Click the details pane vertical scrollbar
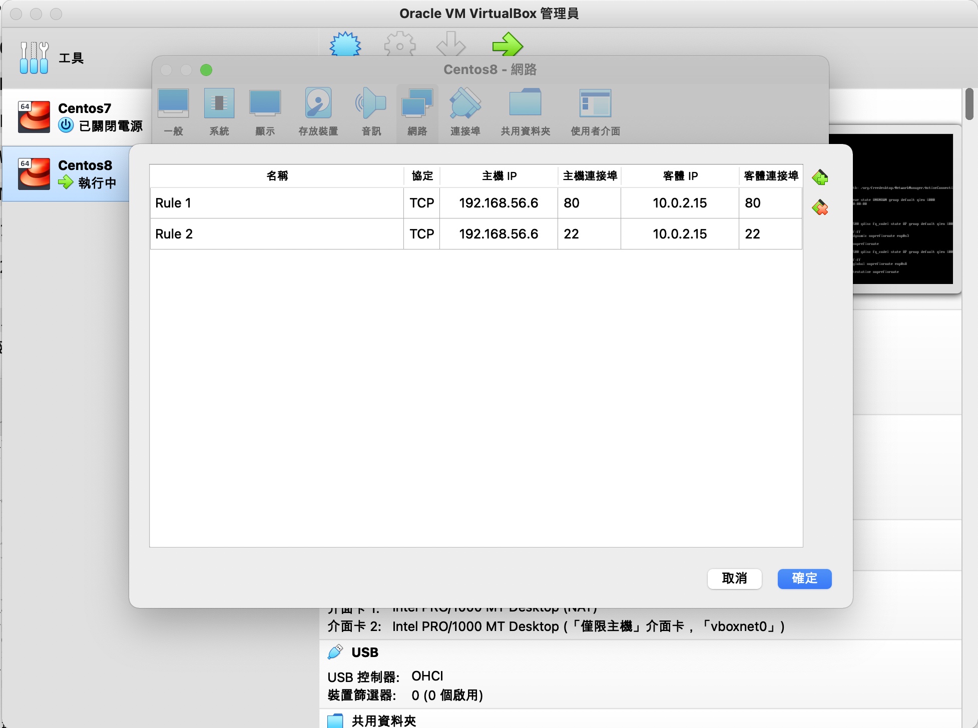This screenshot has width=978, height=728. 969,104
